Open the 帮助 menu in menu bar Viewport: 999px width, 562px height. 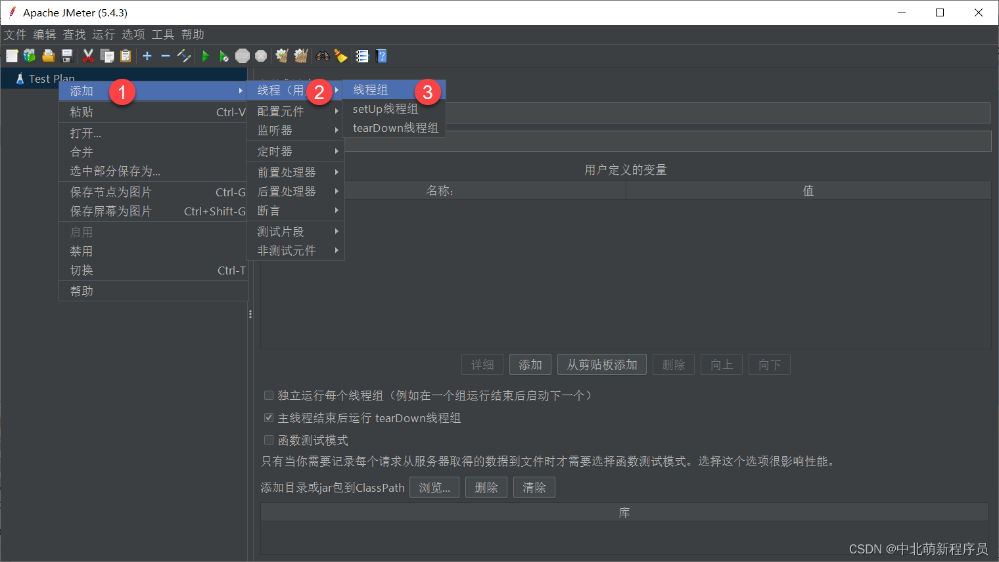click(193, 35)
